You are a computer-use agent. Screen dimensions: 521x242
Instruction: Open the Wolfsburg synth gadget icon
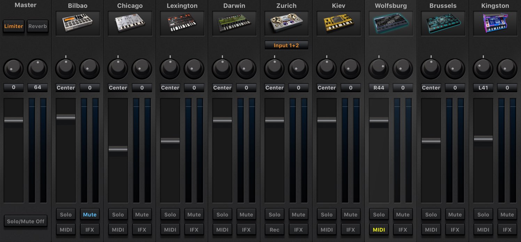tap(391, 23)
